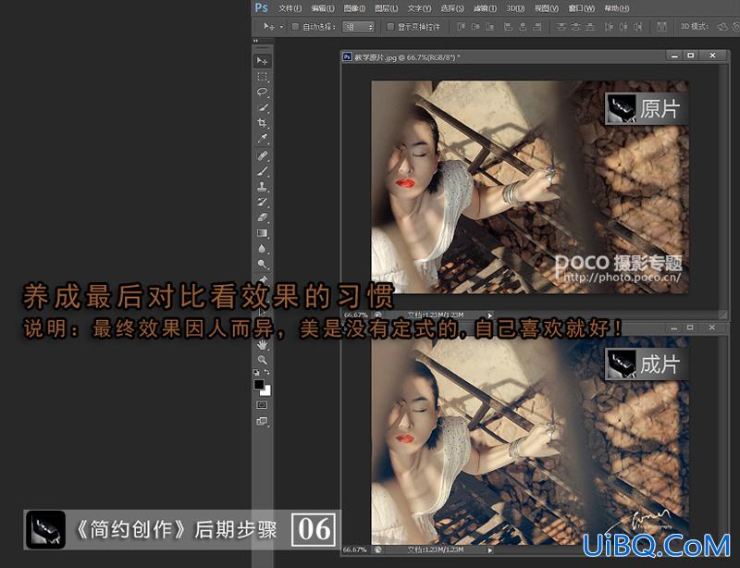Image resolution: width=740 pixels, height=568 pixels.
Task: Align top edges in options bar
Action: point(461,27)
